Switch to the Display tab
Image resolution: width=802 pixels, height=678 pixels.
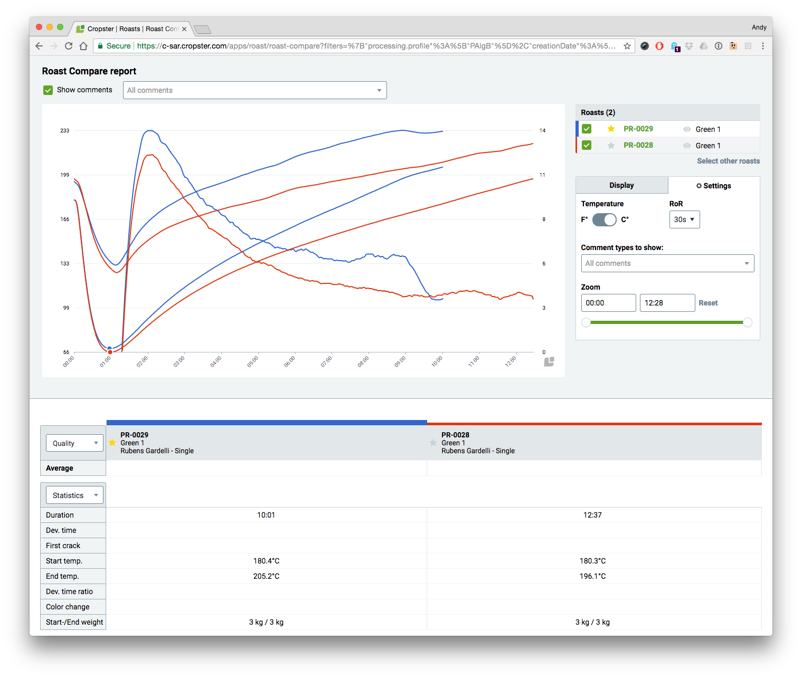pyautogui.click(x=621, y=185)
